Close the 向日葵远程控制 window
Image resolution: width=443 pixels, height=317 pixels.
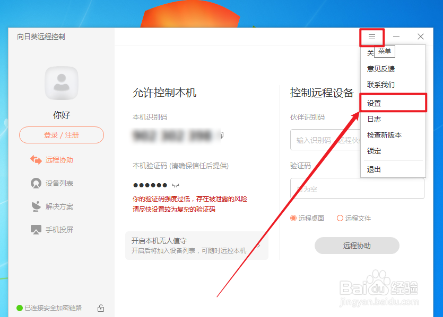pyautogui.click(x=420, y=37)
